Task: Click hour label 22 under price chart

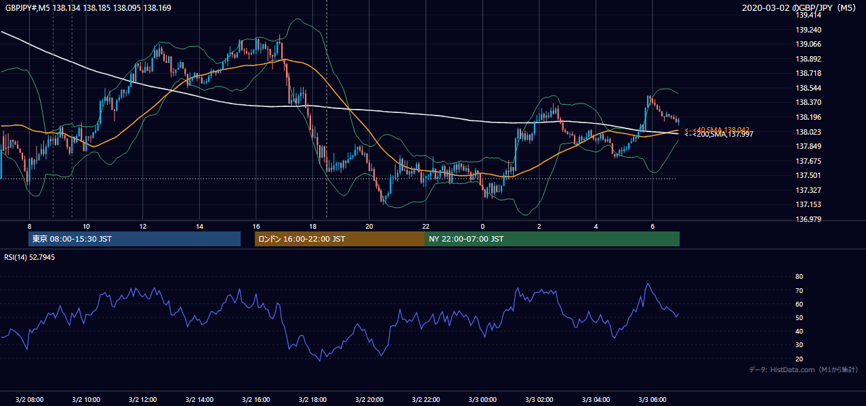Action: 426,226
